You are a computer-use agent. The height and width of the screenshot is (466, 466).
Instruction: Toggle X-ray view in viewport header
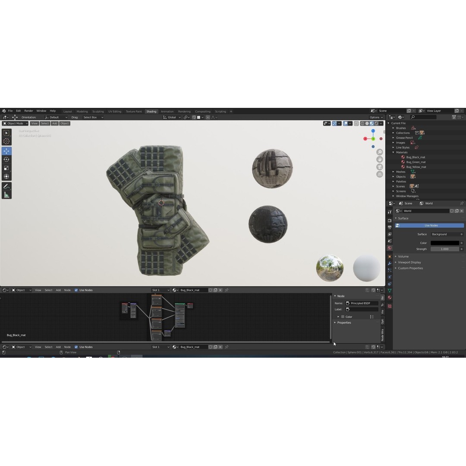(x=356, y=123)
